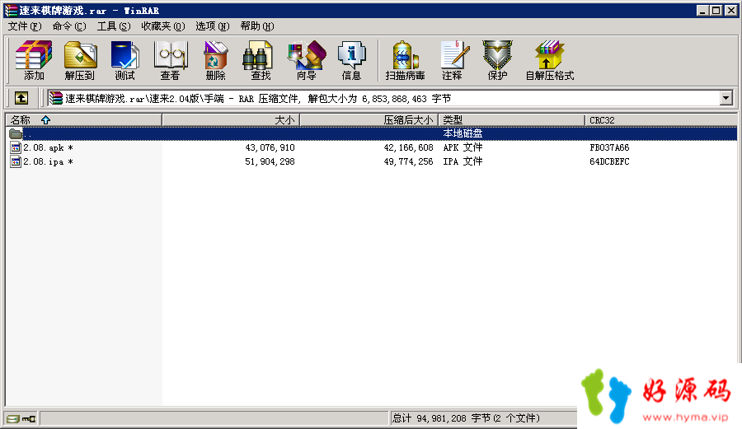Click the disk drive status bar icon

(13, 418)
